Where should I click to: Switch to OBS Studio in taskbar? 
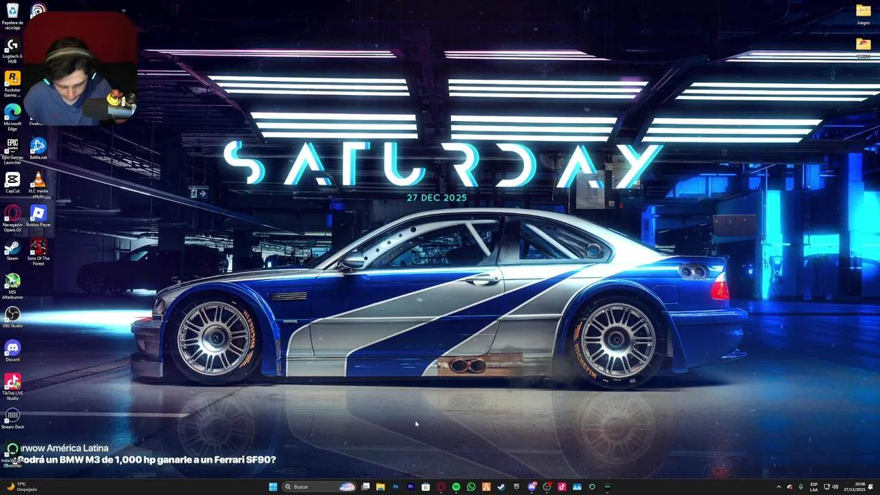[x=547, y=487]
